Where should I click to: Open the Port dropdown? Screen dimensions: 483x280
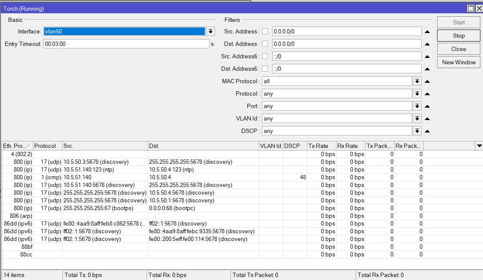417,106
